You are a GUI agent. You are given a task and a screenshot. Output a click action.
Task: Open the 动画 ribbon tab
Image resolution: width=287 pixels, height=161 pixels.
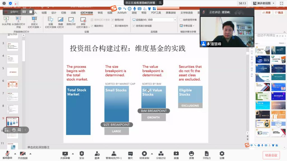pos(73,13)
